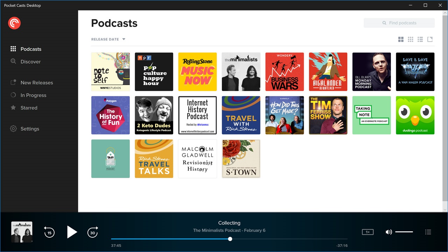Open the Release Date sort dropdown
The height and width of the screenshot is (252, 448).
(x=108, y=39)
